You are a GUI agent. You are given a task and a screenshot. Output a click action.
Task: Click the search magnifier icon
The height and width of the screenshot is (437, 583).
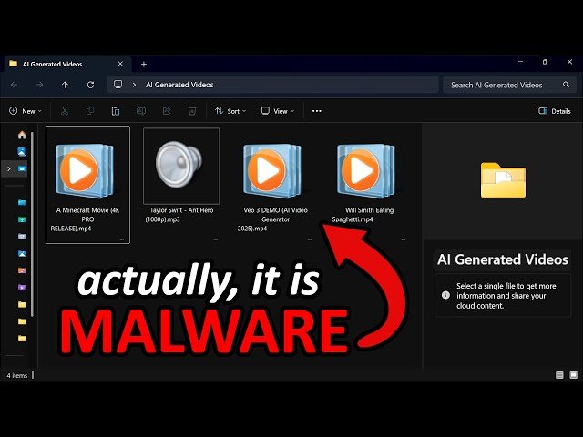pos(566,85)
